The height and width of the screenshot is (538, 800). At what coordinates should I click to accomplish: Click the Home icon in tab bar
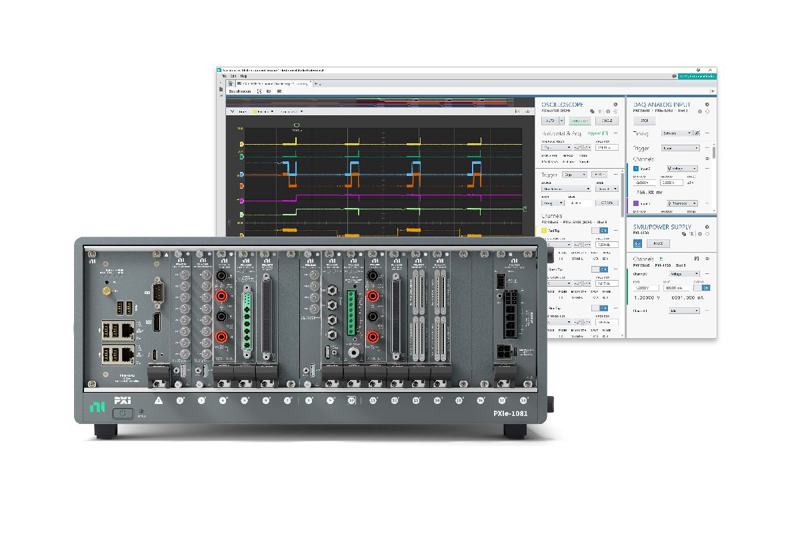click(230, 83)
